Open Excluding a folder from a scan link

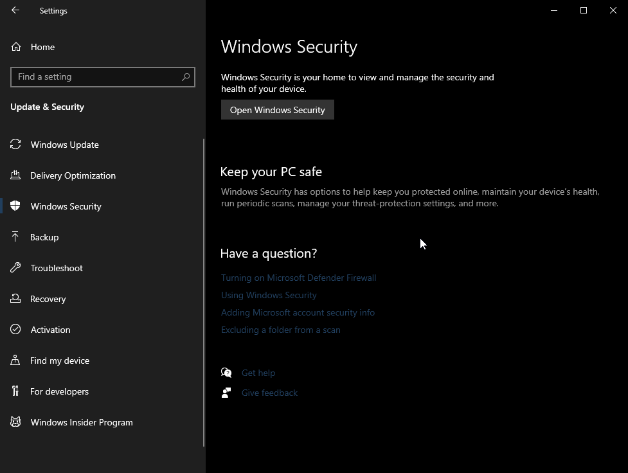(280, 330)
